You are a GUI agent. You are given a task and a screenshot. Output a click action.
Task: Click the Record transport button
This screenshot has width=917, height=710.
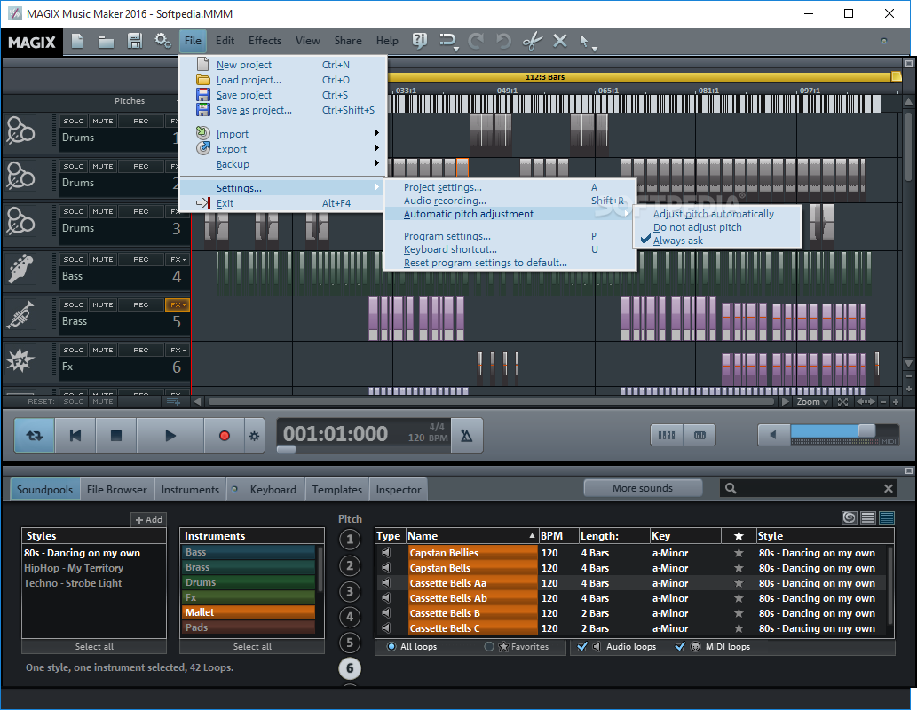(224, 436)
